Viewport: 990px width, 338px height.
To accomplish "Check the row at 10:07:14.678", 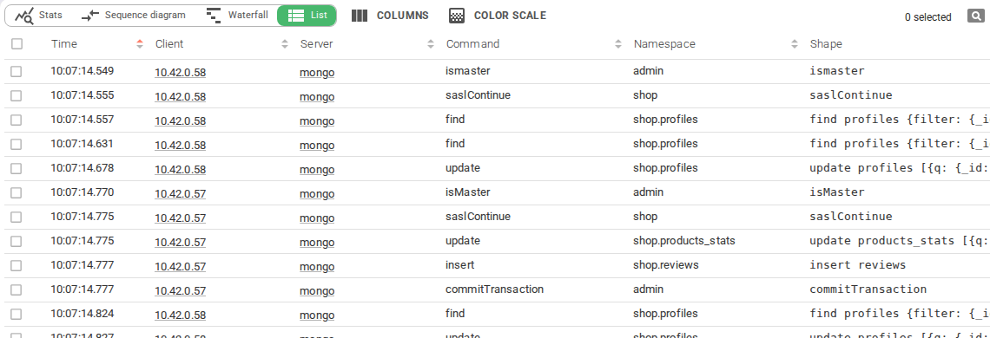I will (x=16, y=168).
